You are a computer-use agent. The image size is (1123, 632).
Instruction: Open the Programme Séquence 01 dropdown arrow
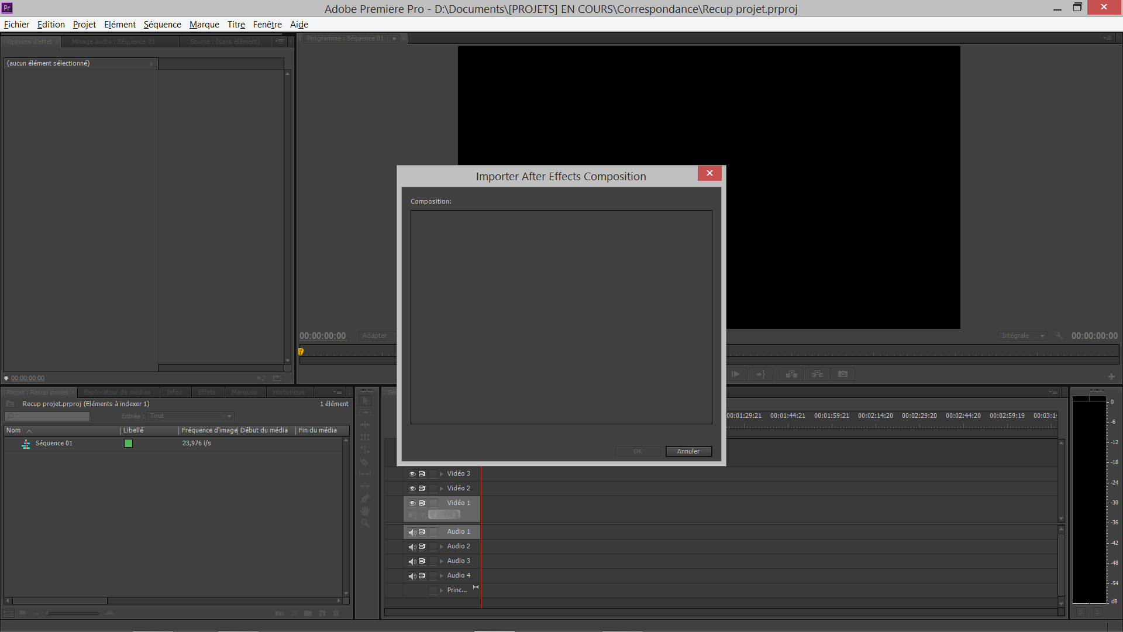[394, 39]
